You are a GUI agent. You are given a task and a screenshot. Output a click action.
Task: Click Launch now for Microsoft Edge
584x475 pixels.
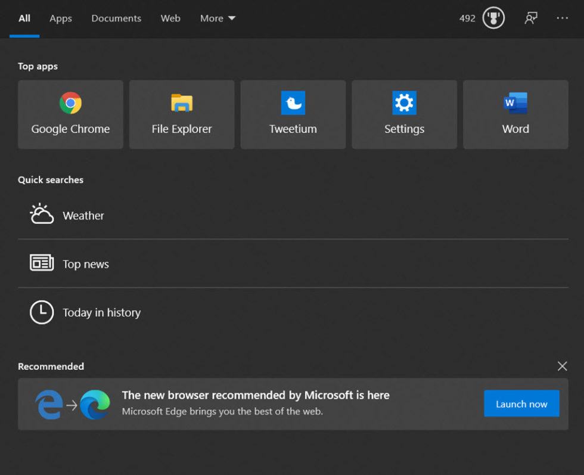521,403
